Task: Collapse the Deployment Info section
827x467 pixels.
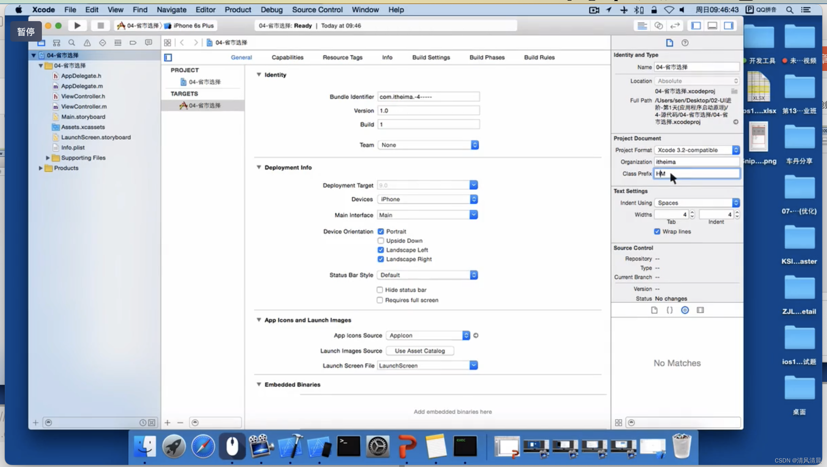Action: coord(259,167)
